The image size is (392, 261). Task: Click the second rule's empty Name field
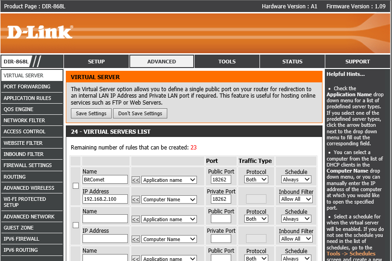pos(105,219)
